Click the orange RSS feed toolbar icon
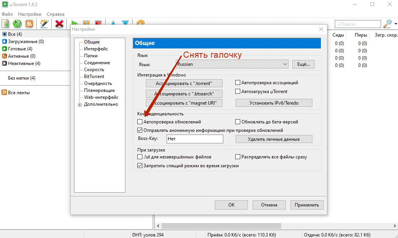 (29, 24)
